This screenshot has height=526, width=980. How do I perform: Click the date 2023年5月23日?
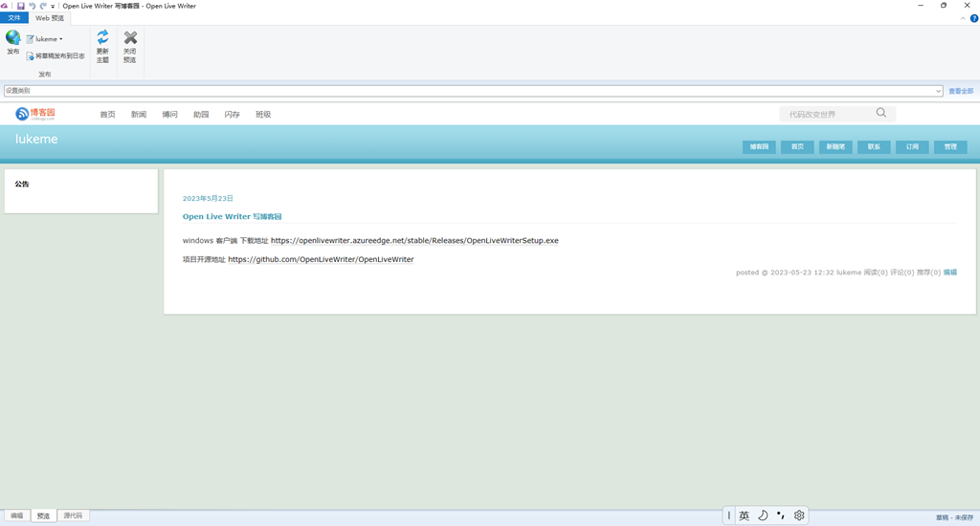point(208,198)
